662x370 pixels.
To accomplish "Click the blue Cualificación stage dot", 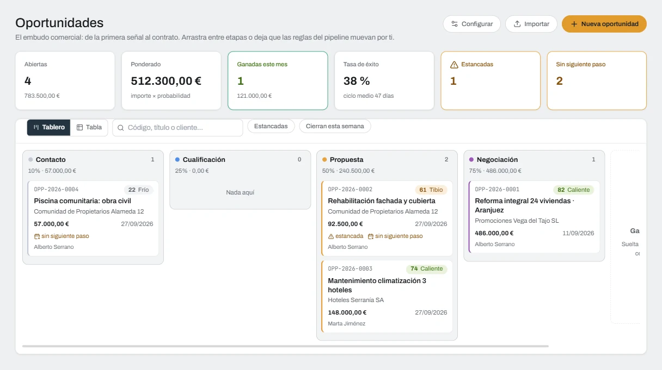I will click(x=177, y=160).
